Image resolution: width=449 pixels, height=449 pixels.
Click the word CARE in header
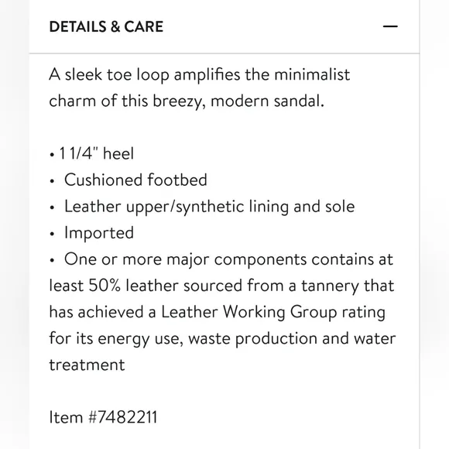tap(144, 26)
